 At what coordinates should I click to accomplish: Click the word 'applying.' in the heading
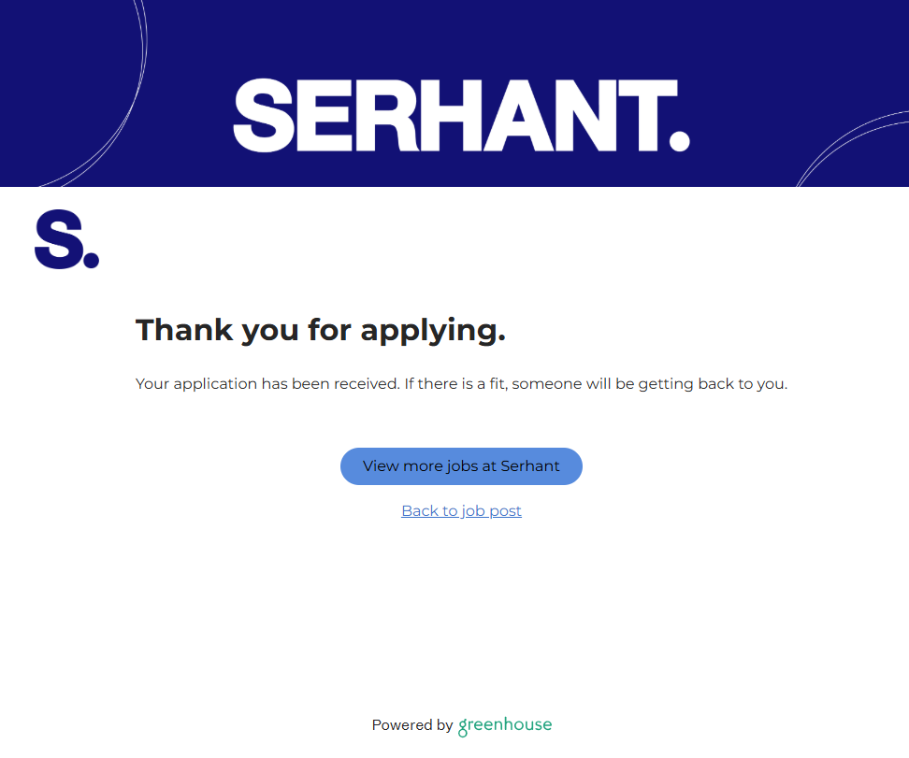tap(433, 331)
